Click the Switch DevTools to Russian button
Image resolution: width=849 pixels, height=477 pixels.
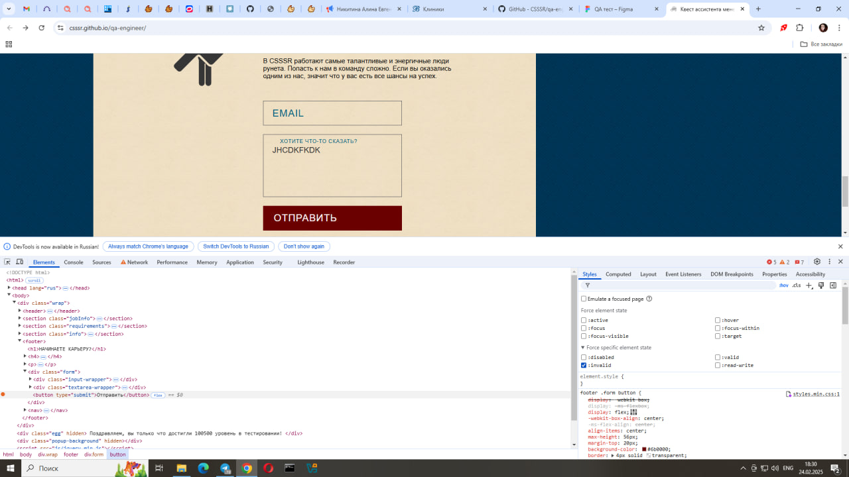point(236,246)
